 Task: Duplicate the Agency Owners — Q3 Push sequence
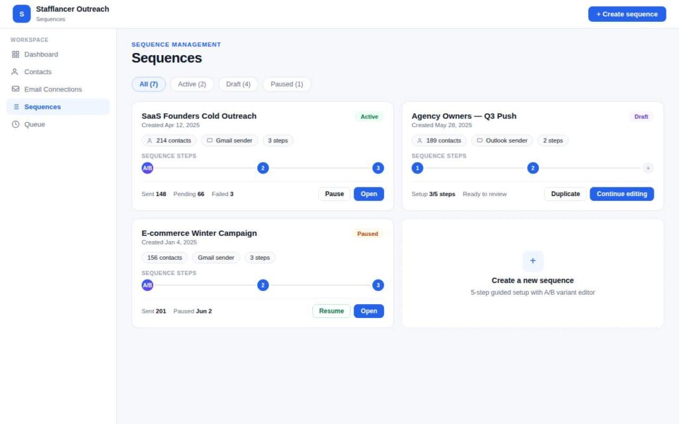click(x=565, y=194)
